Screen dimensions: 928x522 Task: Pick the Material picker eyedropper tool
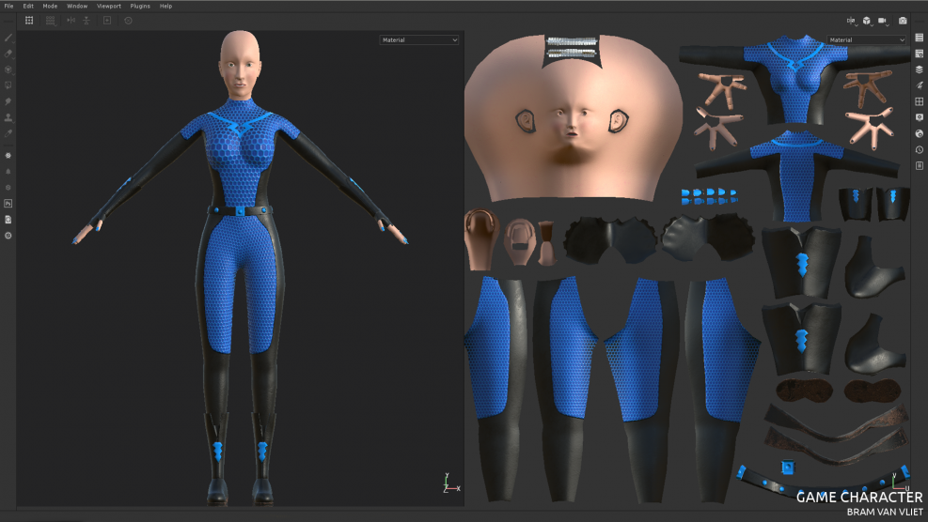click(x=8, y=132)
